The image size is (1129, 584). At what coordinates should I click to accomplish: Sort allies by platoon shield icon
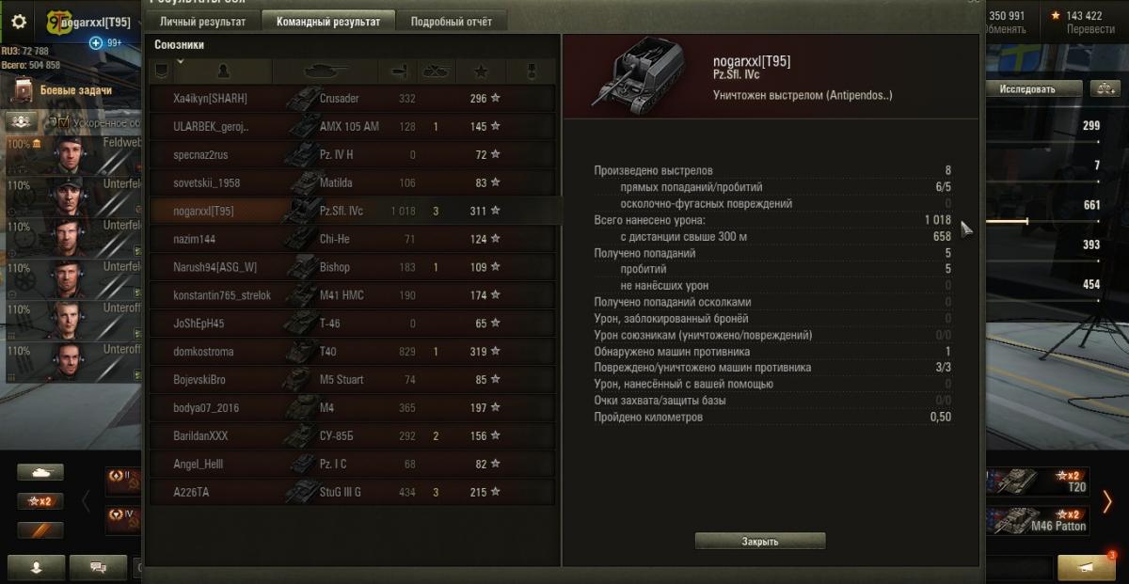(161, 71)
